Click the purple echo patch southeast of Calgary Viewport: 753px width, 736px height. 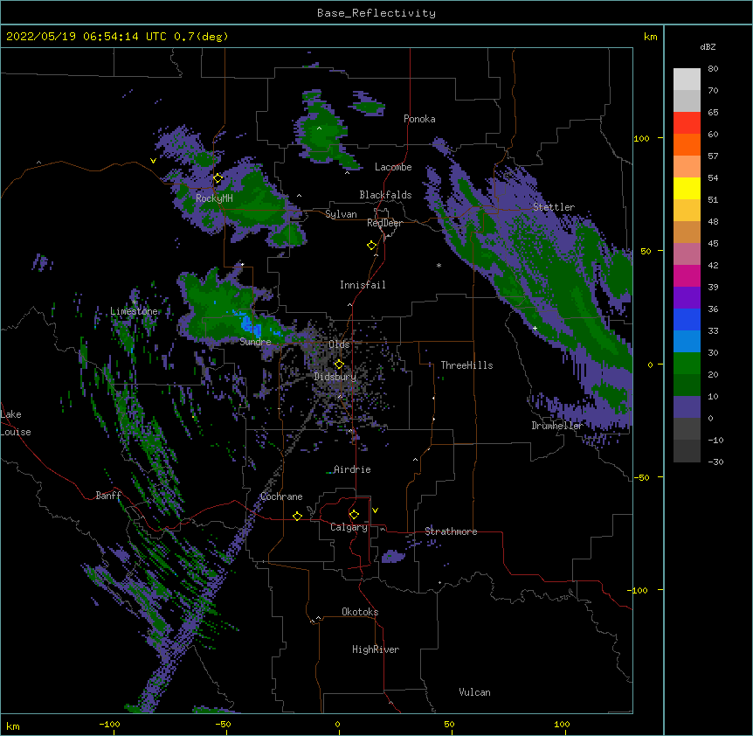[x=393, y=557]
